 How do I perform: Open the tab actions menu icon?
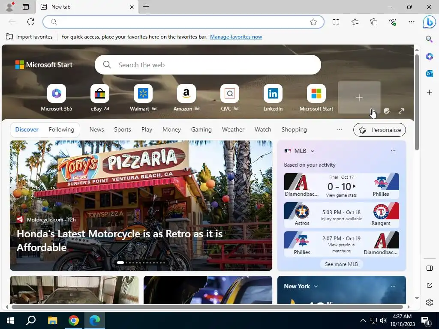tap(26, 7)
